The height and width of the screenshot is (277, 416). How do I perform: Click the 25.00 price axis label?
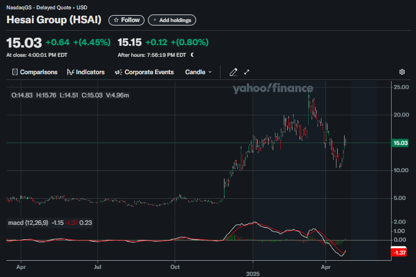tap(401, 87)
